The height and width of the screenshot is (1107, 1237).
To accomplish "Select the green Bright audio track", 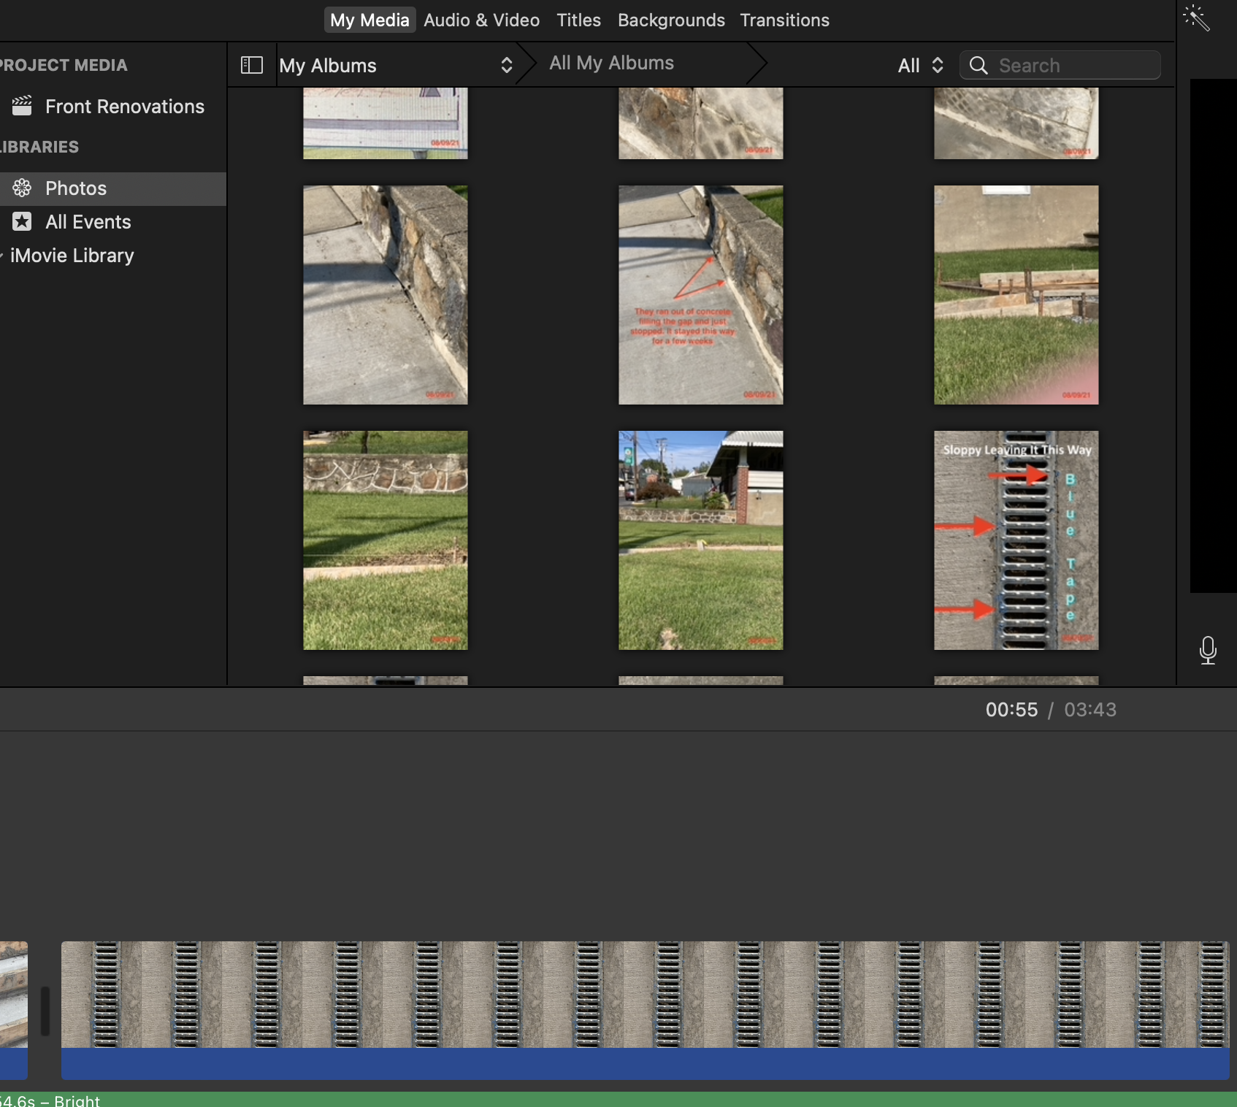I will tap(618, 1100).
